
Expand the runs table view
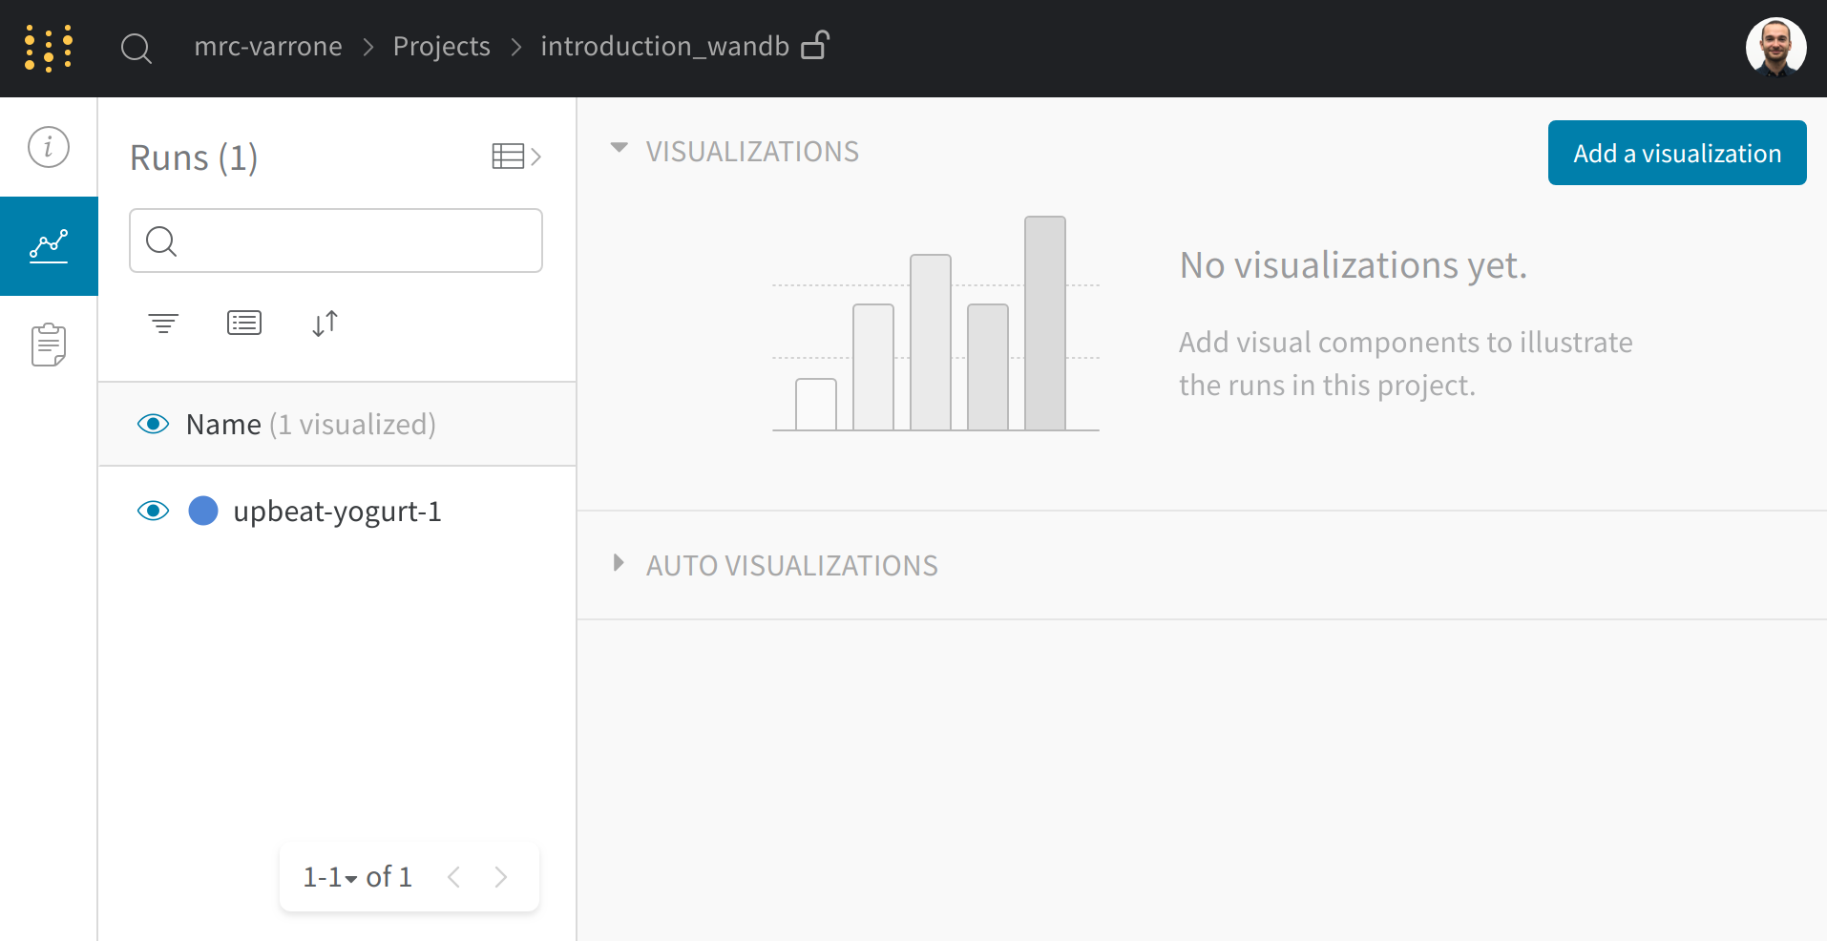516,157
